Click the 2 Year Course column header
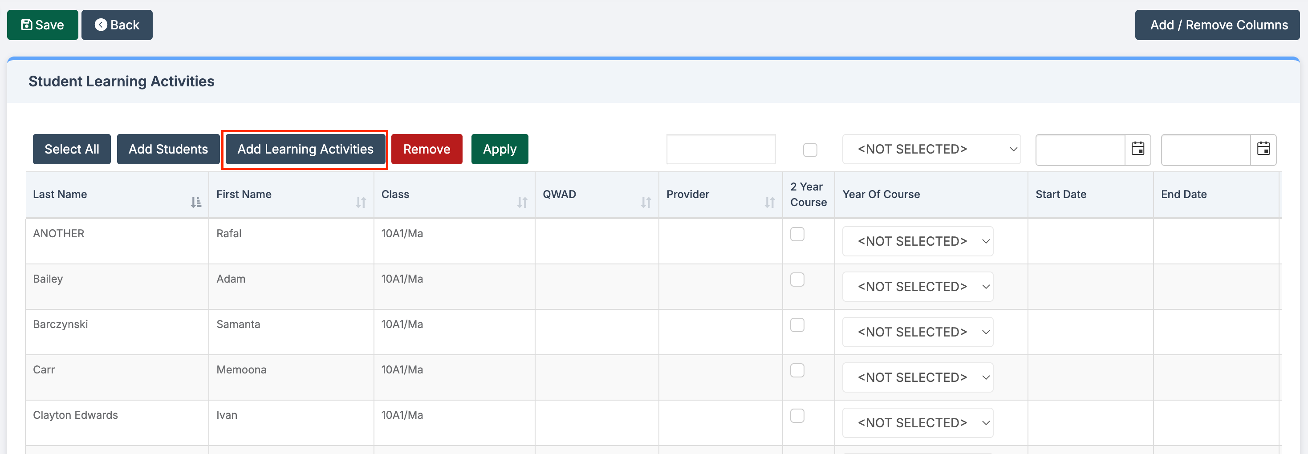1308x454 pixels. click(x=809, y=195)
